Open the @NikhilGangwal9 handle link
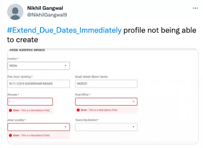Viewport: 203px width, 148px height. coord(47,15)
